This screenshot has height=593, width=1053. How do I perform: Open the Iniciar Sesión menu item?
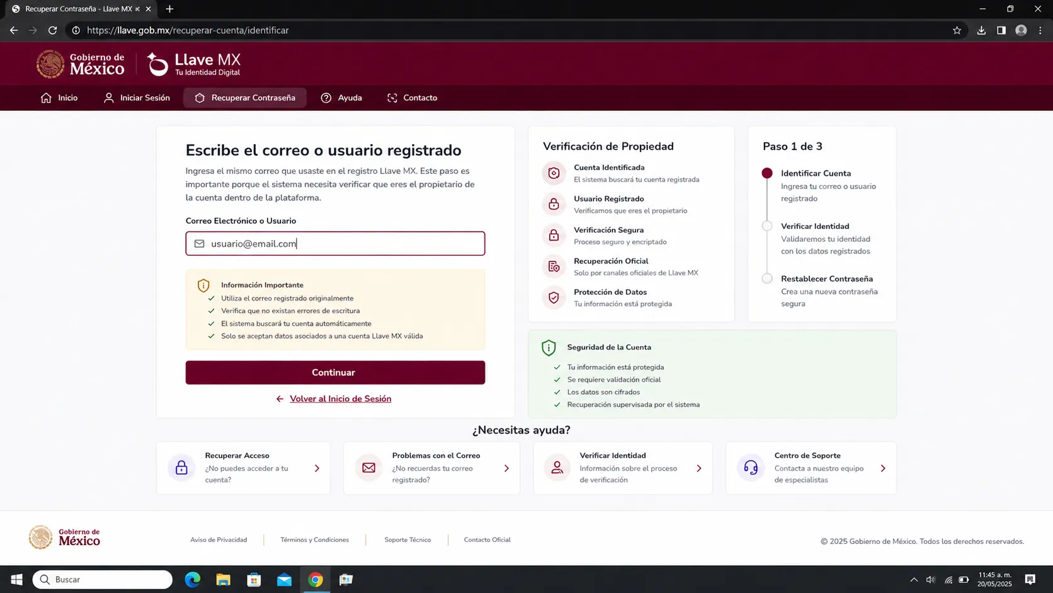[x=137, y=98]
